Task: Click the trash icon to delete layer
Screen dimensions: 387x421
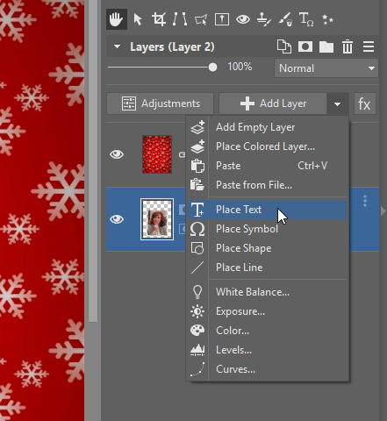Action: [348, 46]
